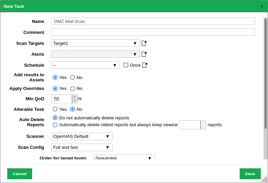The image size is (268, 183).
Task: Open the Alerts dropdown
Action: coord(95,54)
